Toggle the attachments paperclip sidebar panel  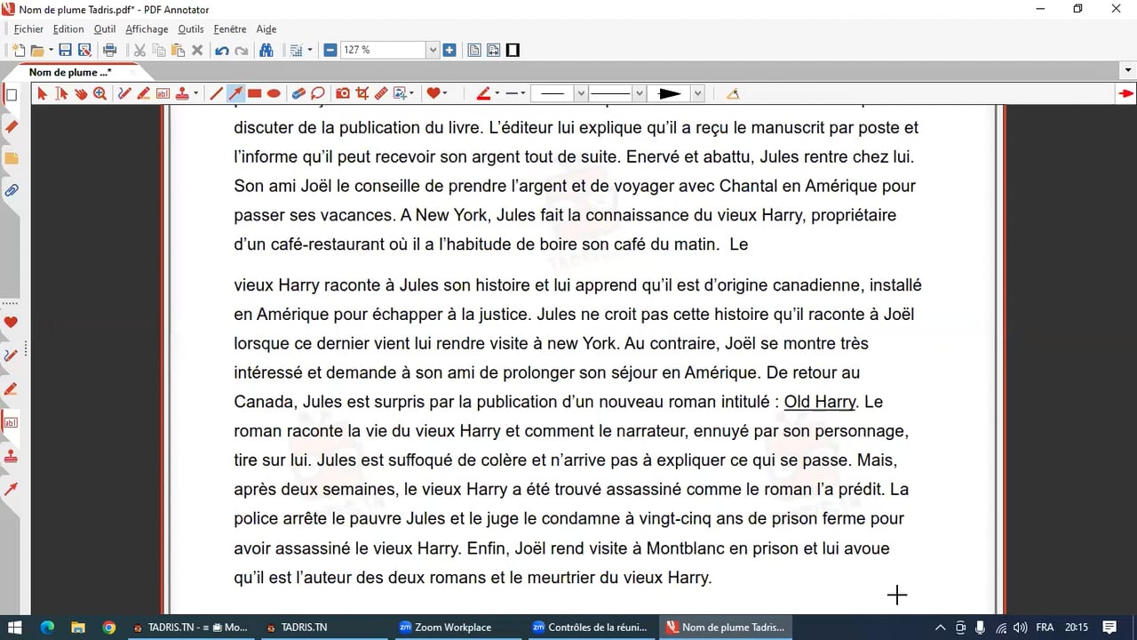[12, 190]
